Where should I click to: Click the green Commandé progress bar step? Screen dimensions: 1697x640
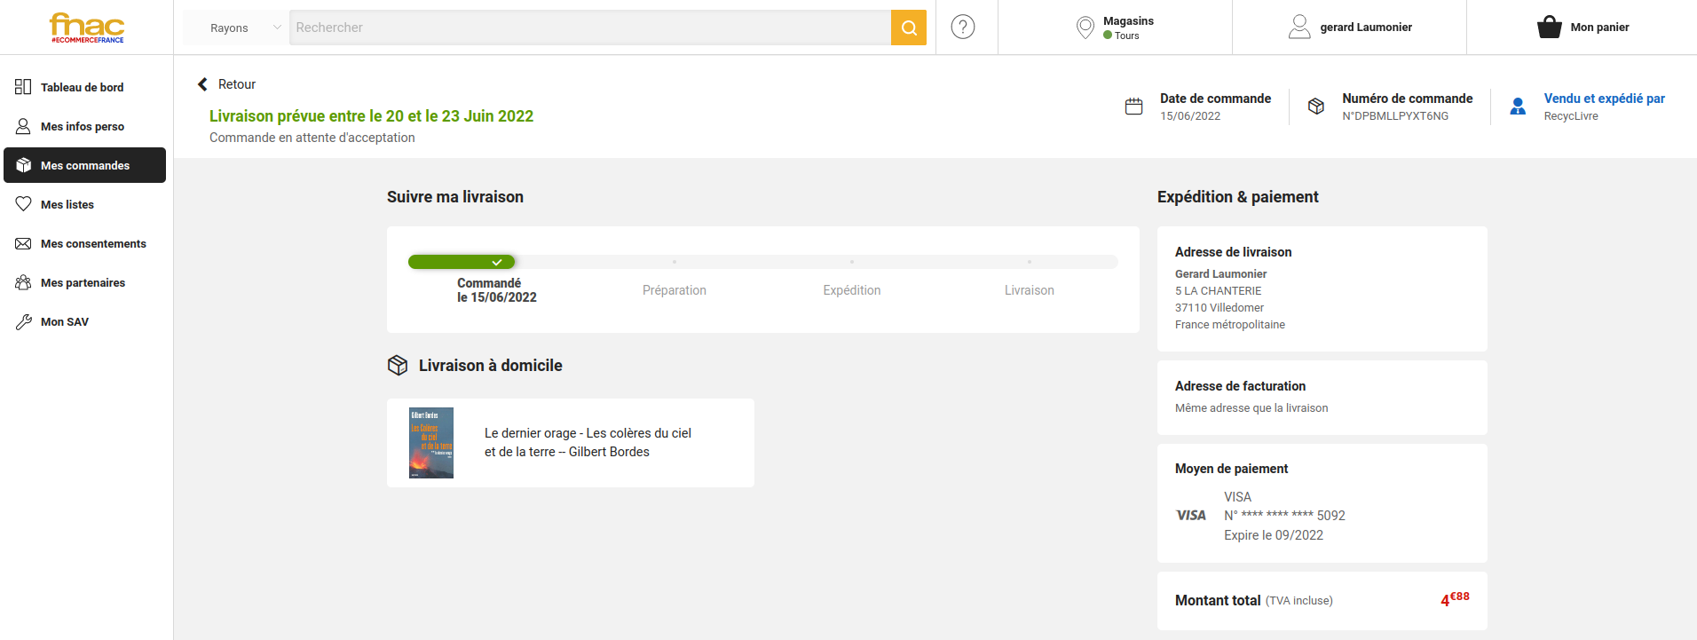[462, 262]
